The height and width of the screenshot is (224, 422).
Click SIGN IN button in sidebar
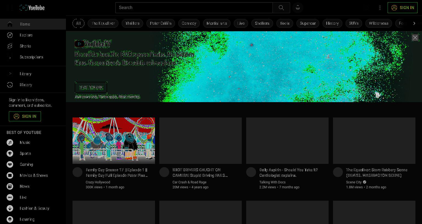click(25, 116)
